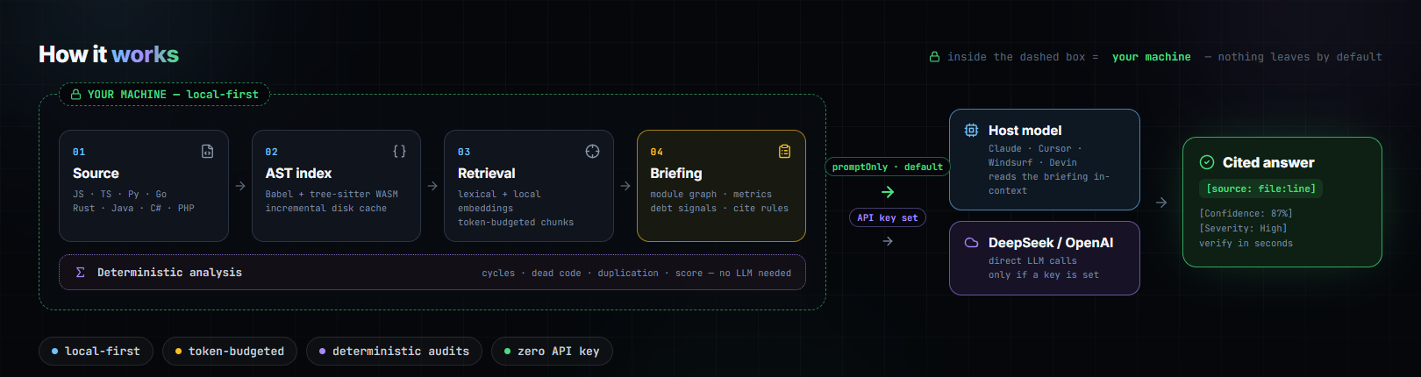Click the 'How it works' heading
This screenshot has width=1421, height=377.
(109, 54)
